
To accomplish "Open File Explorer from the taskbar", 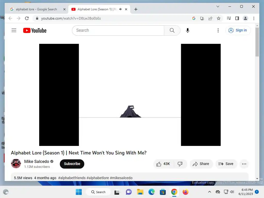I will 140,192.
